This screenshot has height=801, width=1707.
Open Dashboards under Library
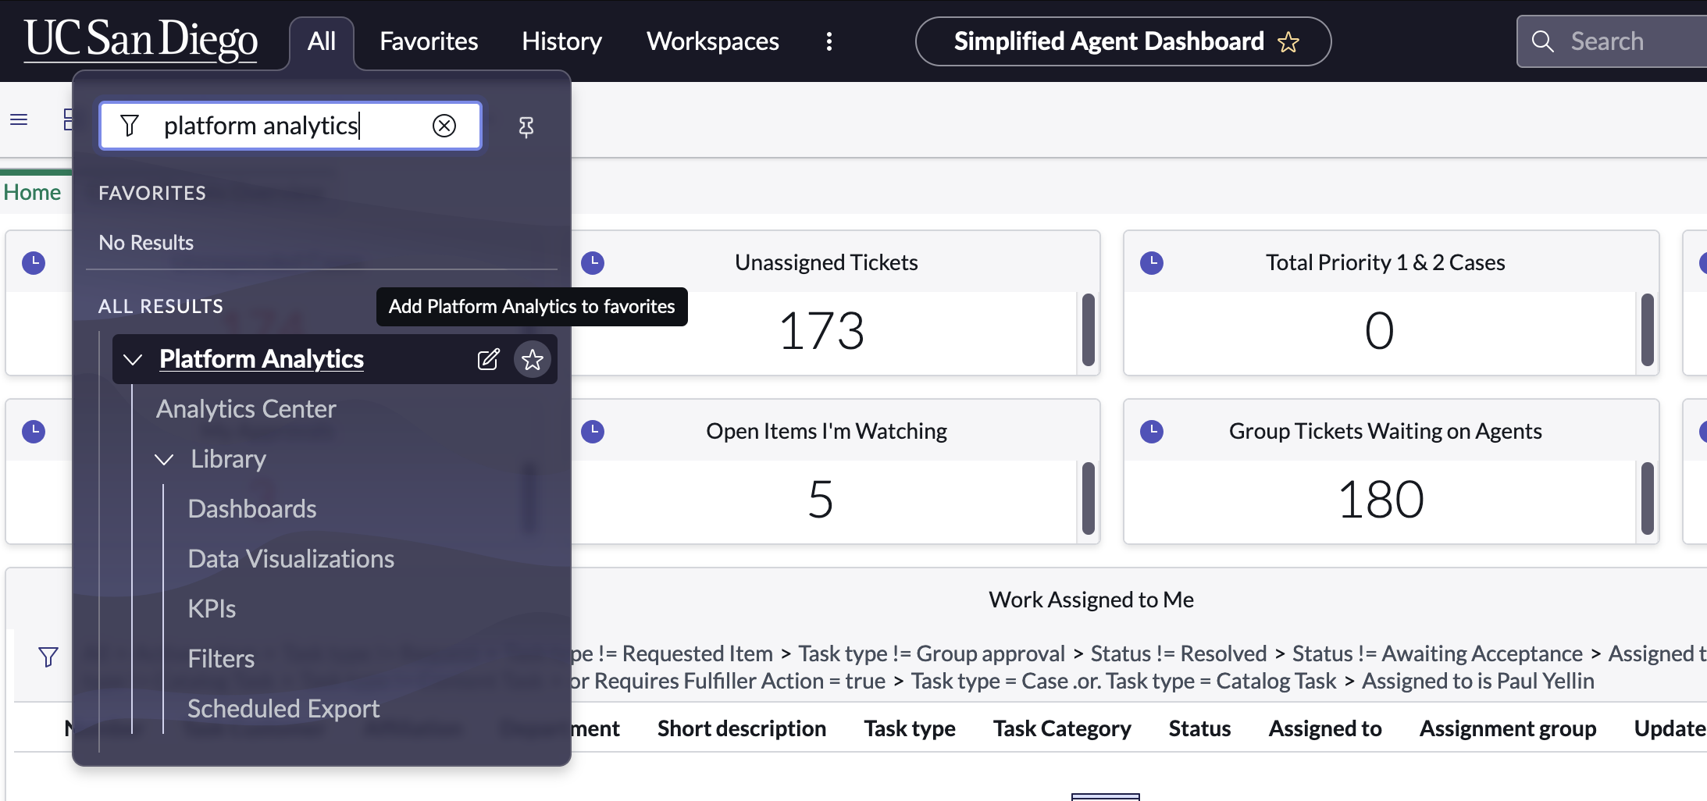tap(252, 509)
